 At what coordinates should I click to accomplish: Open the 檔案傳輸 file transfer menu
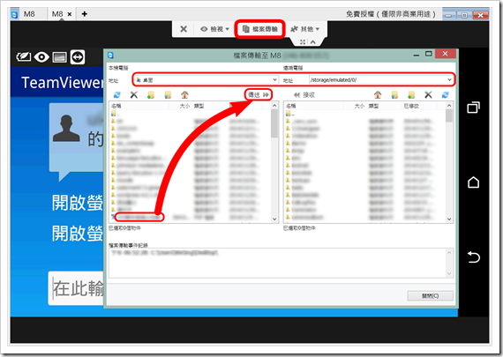(x=259, y=29)
